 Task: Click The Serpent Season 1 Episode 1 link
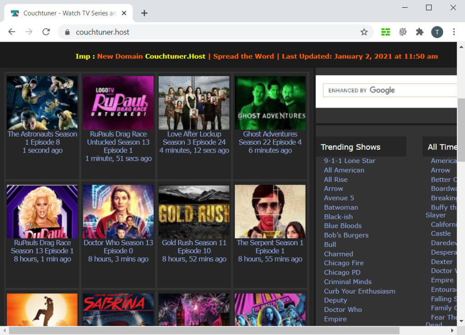pyautogui.click(x=270, y=246)
